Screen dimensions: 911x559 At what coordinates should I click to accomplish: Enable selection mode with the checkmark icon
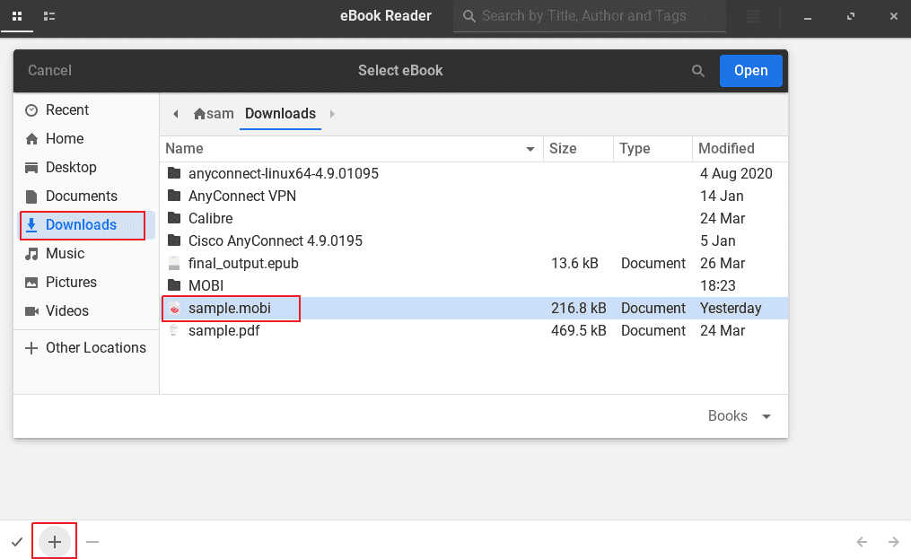click(x=16, y=541)
